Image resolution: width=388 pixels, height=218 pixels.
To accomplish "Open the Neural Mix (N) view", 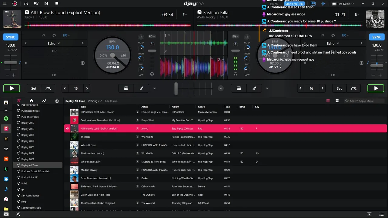I will 46,4.
